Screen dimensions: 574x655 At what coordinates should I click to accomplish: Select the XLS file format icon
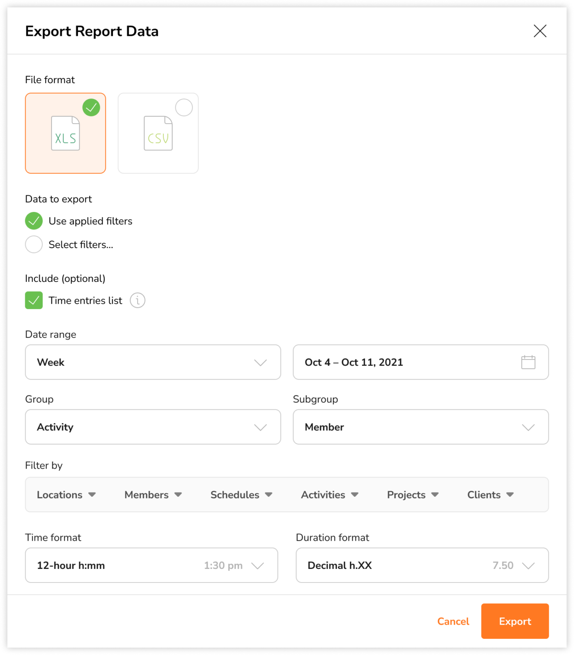[65, 133]
